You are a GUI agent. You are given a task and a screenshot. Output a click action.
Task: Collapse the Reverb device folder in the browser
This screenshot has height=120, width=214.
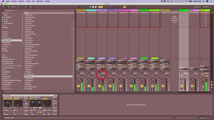(x=25, y=76)
